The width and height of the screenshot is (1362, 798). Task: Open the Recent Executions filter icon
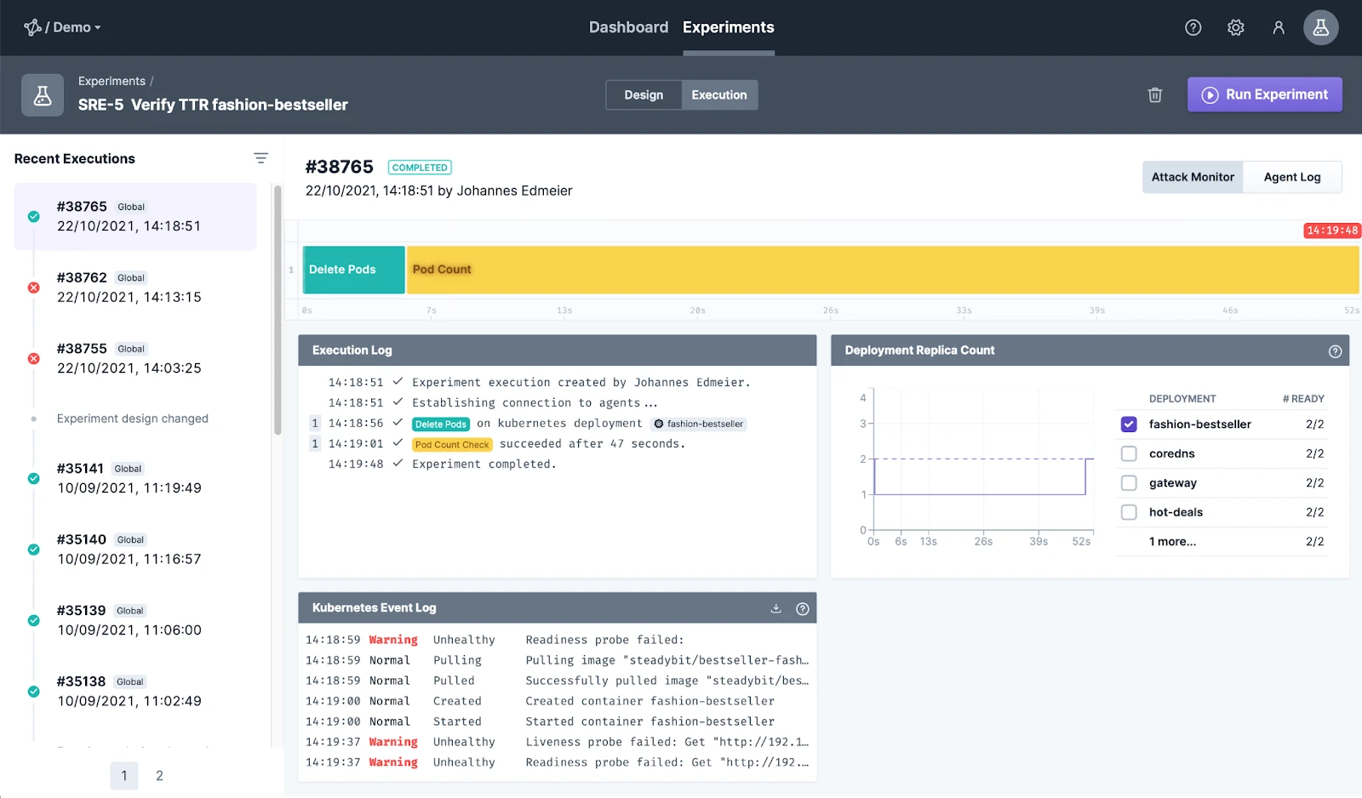260,158
